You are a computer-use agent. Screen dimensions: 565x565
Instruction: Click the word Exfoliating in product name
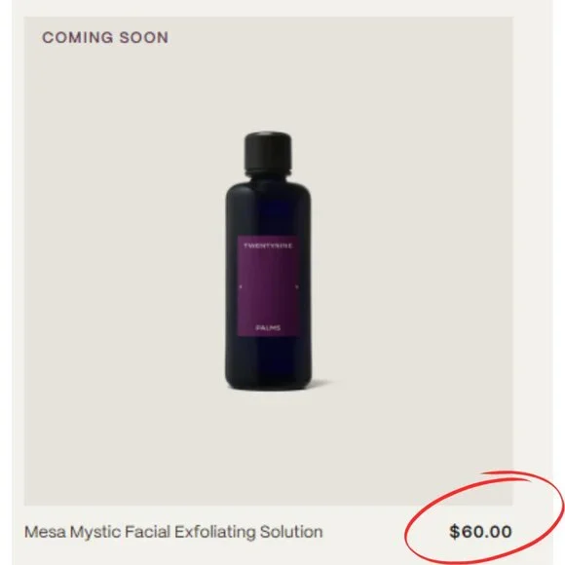pos(215,532)
